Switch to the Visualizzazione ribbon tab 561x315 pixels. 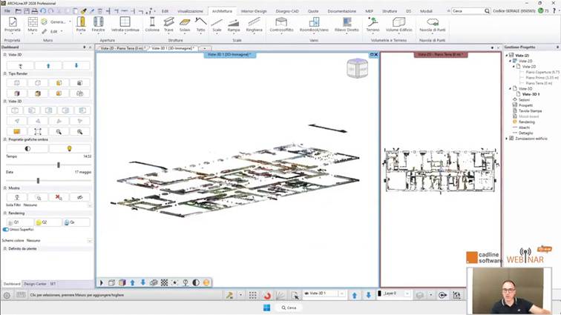click(190, 11)
